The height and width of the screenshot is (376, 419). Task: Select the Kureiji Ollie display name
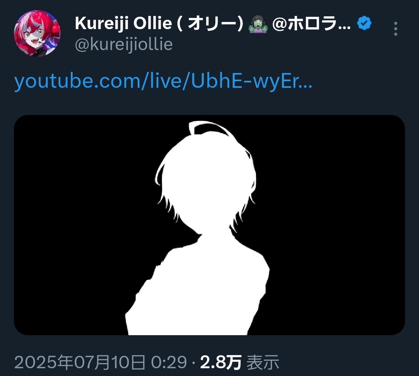point(123,23)
